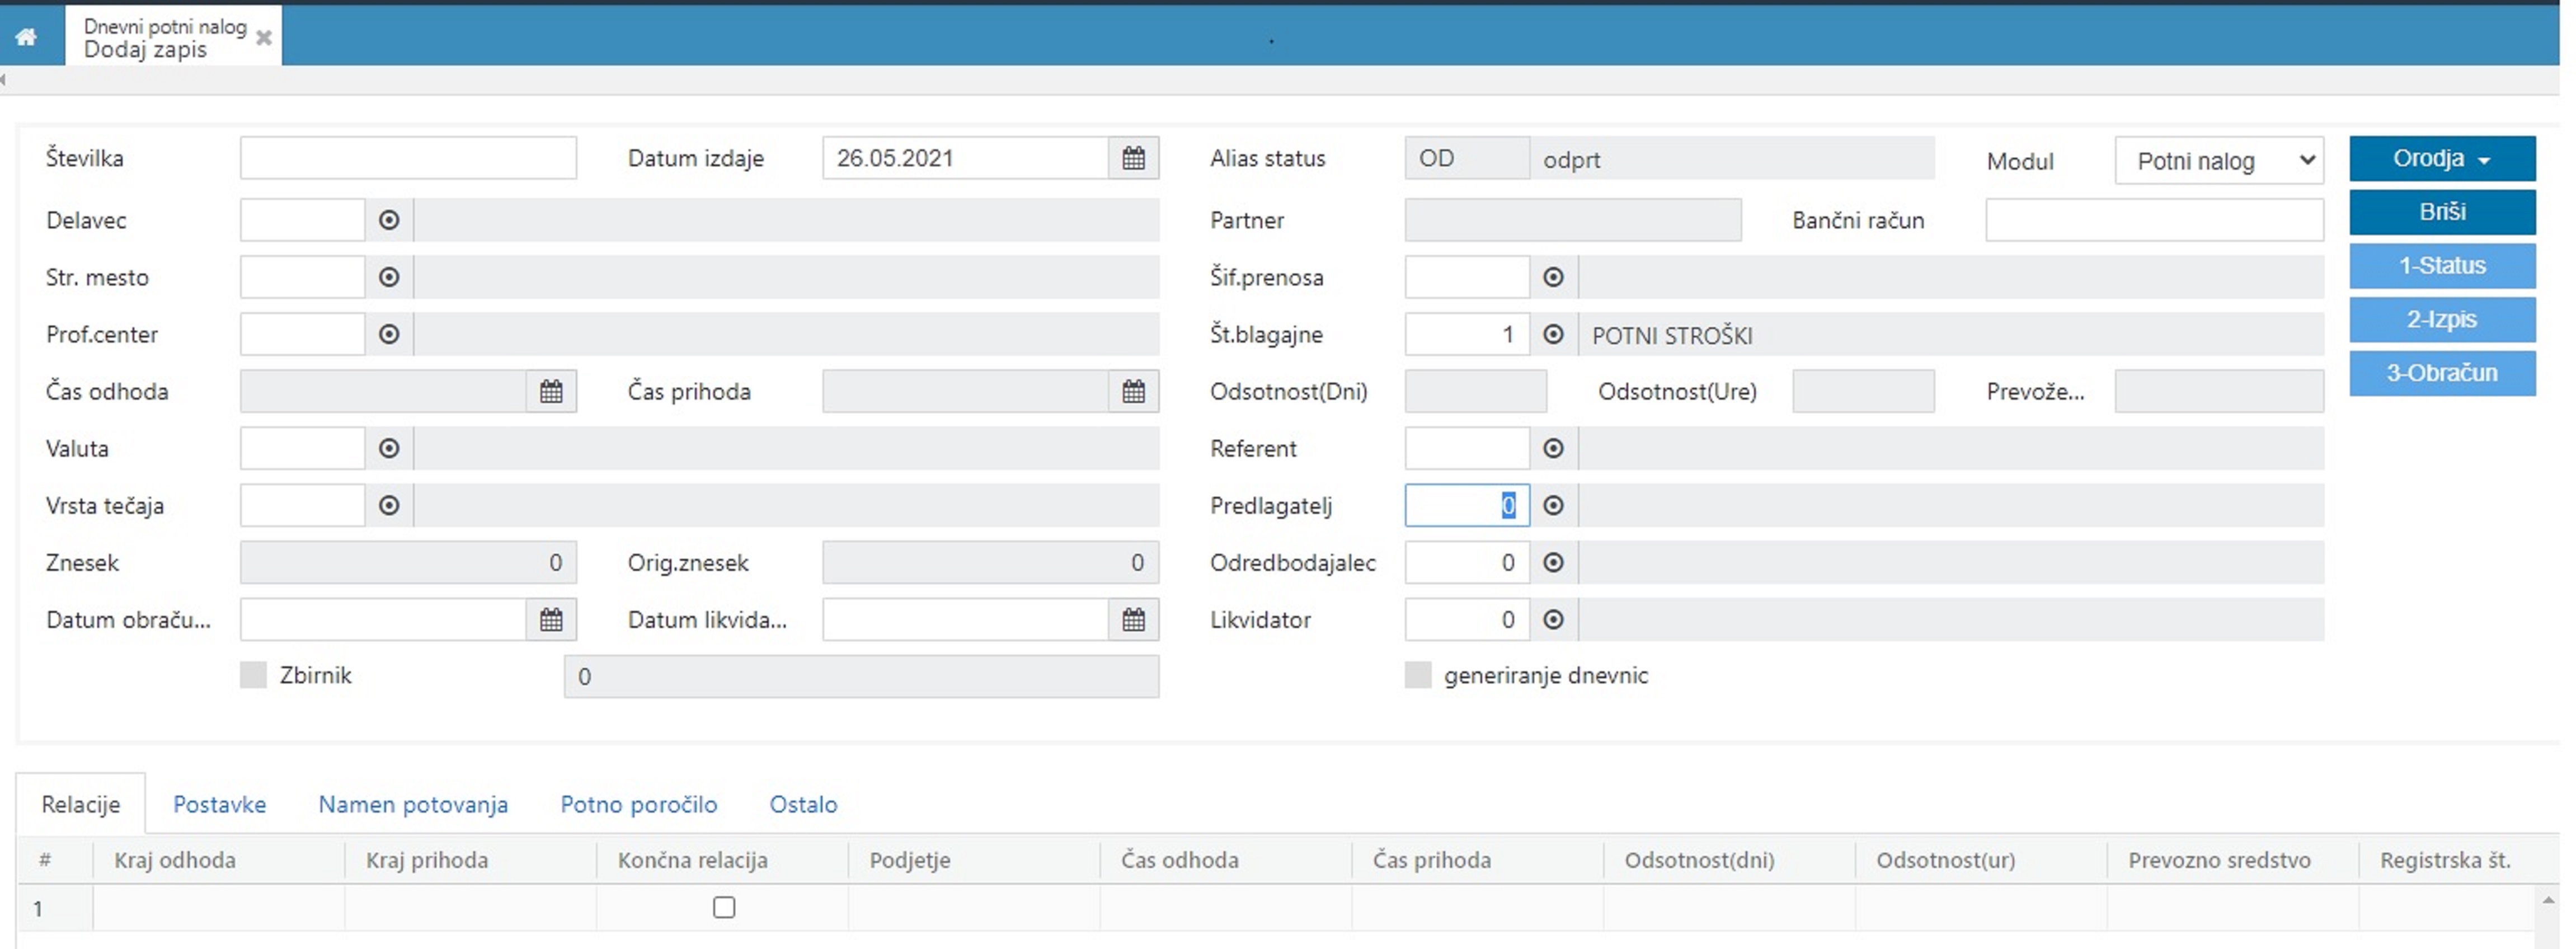Open calendar for Čas odhoda
The image size is (2576, 949).
(x=551, y=392)
